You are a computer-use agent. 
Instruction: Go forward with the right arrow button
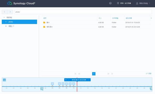pos(10,12)
